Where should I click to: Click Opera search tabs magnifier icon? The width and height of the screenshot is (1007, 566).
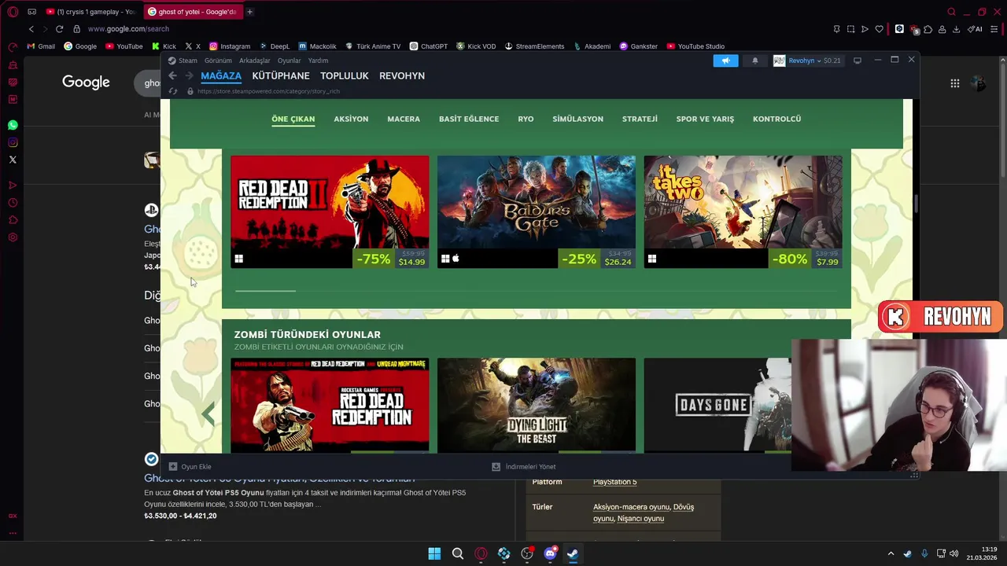[x=951, y=12]
